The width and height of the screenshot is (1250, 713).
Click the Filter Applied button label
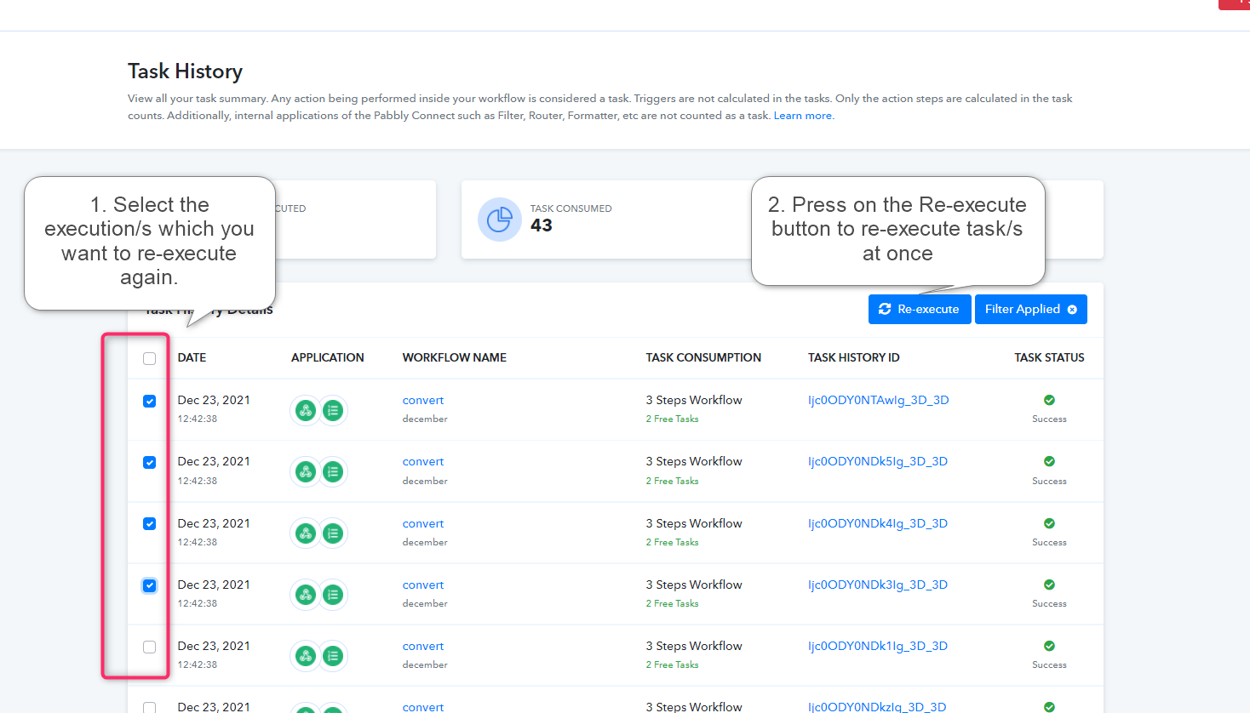(1023, 309)
